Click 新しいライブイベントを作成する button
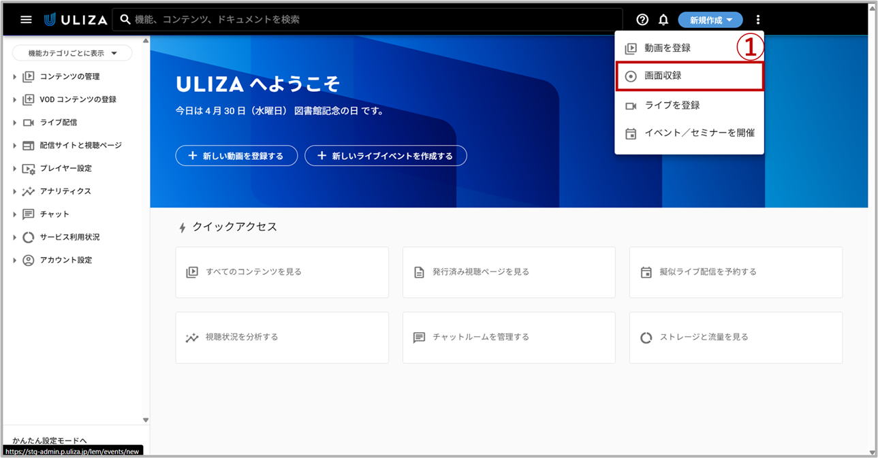878x458 pixels. (386, 156)
